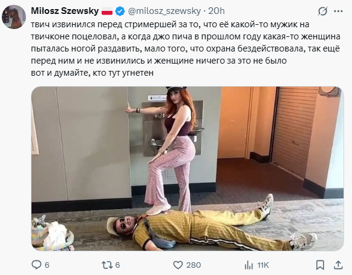Image resolution: width=352 pixels, height=275 pixels.
Task: Click the reply count 6
Action: [47, 265]
